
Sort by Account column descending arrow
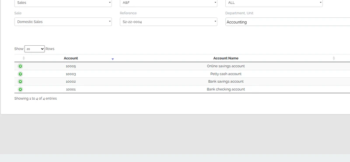113,59
